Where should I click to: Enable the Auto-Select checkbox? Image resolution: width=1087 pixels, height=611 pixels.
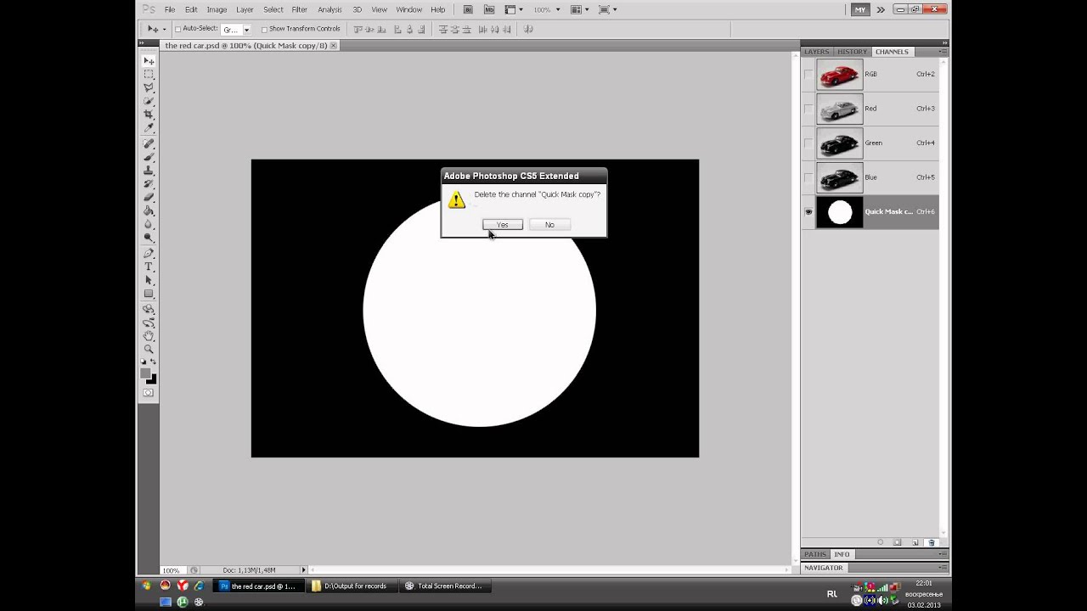178,29
